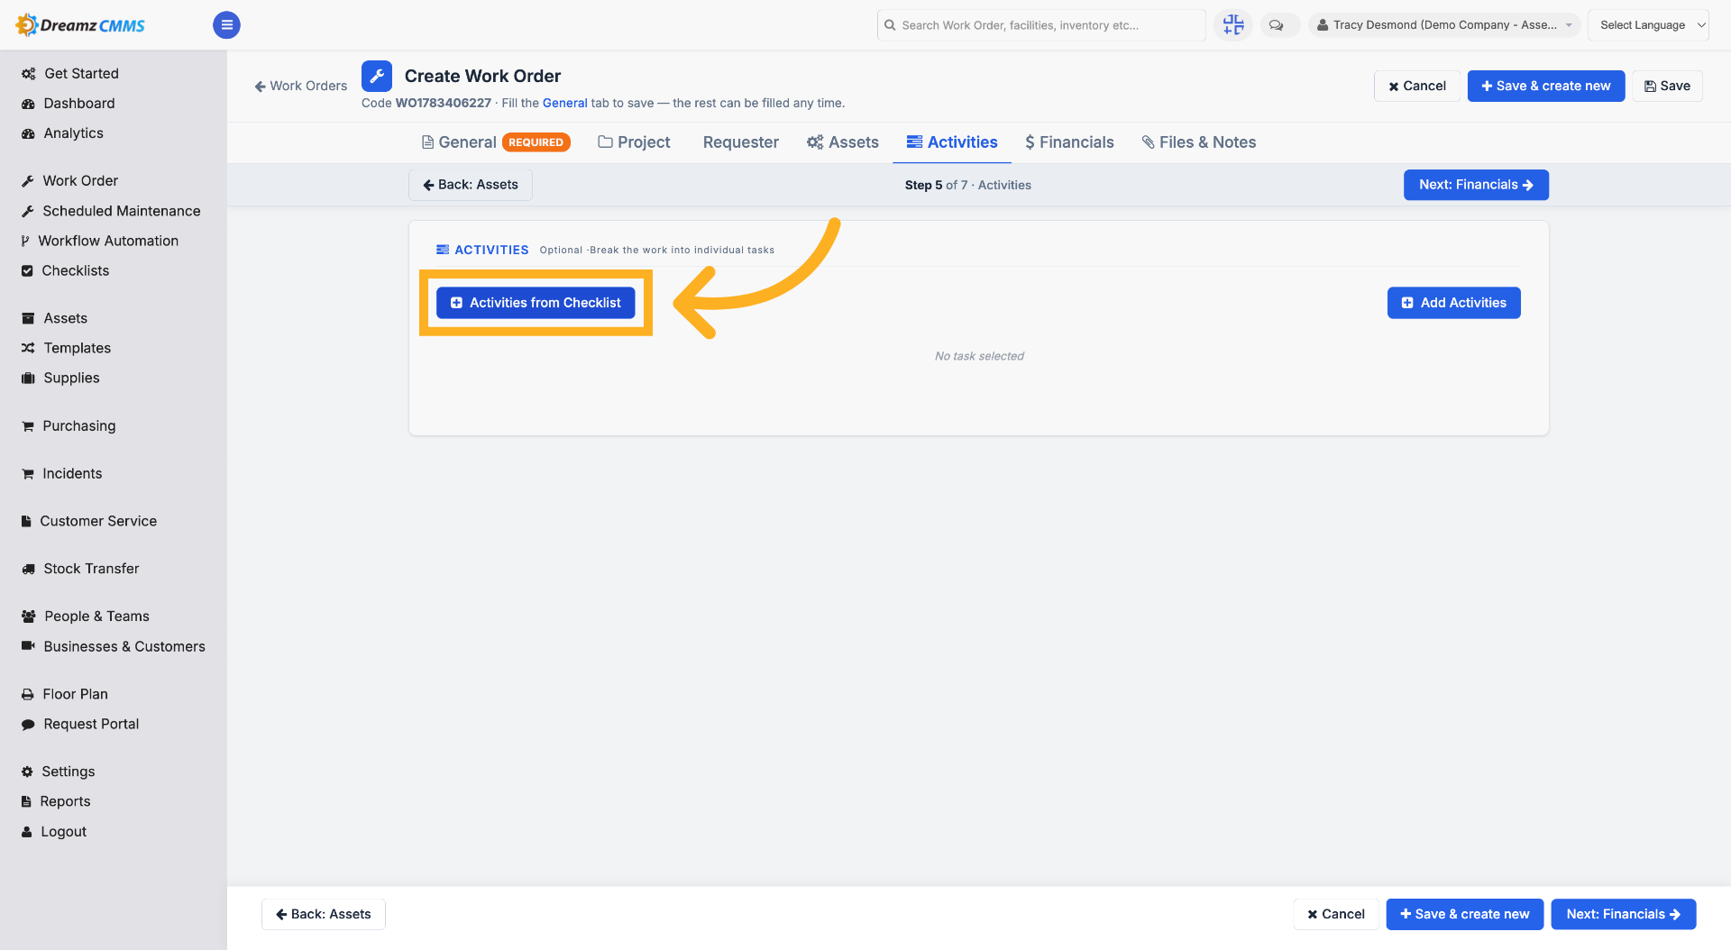Click the bottom Next: Financials button
The width and height of the screenshot is (1731, 950).
coord(1623,914)
